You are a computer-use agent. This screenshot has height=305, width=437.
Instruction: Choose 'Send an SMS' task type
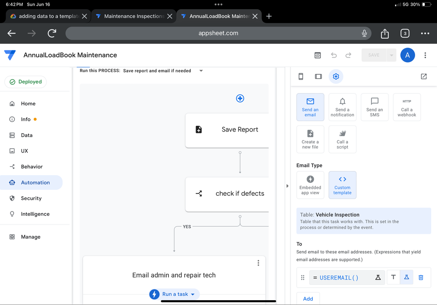(x=374, y=107)
